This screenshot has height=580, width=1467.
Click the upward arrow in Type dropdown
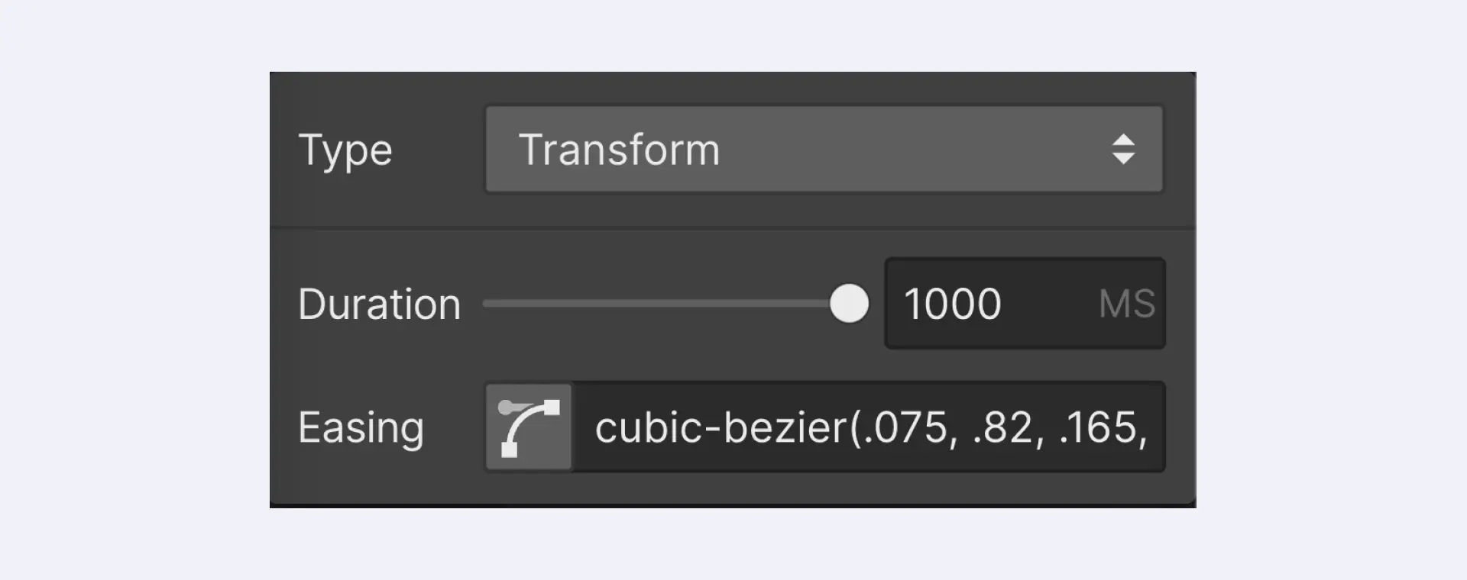(1123, 140)
